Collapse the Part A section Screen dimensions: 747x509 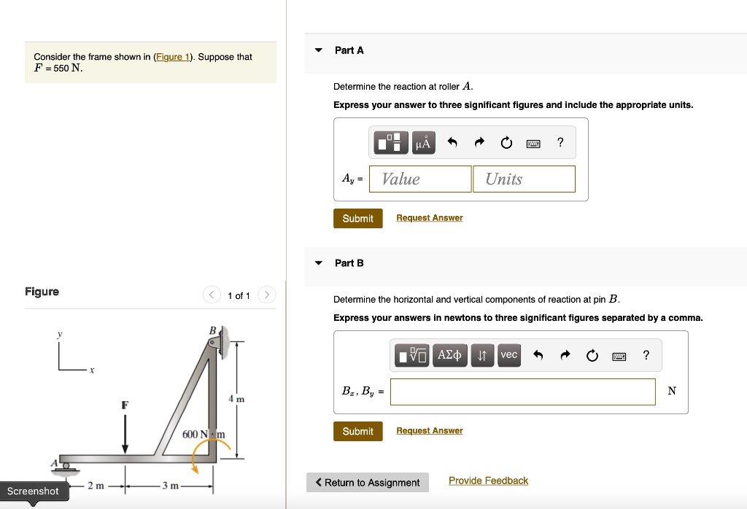(317, 50)
